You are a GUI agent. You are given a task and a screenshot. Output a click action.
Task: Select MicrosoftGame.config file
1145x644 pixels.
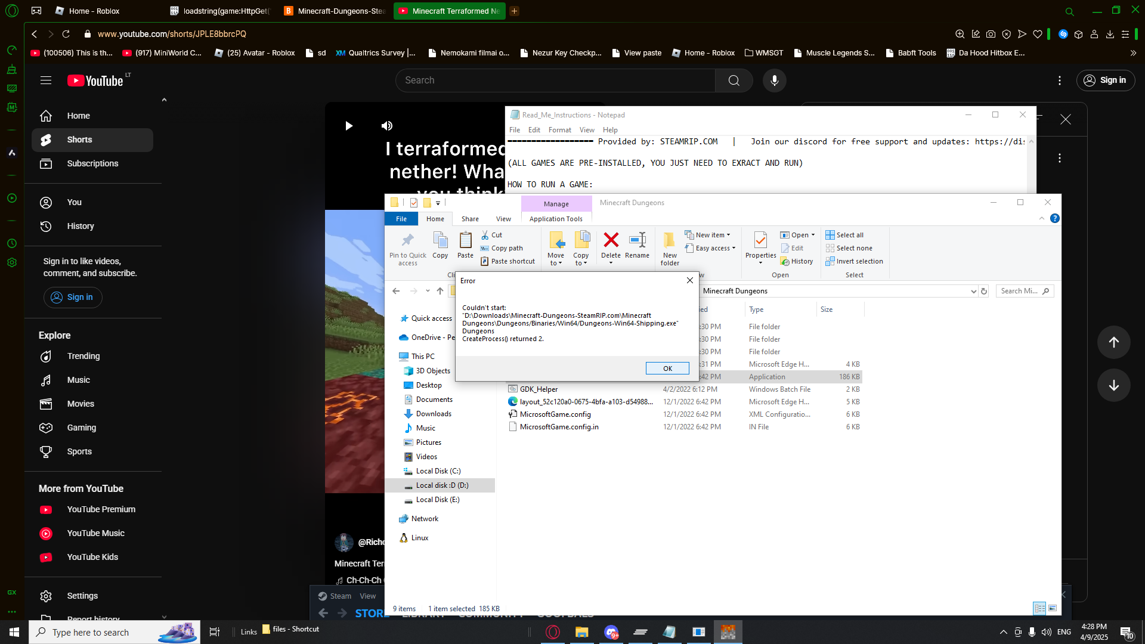click(x=555, y=414)
